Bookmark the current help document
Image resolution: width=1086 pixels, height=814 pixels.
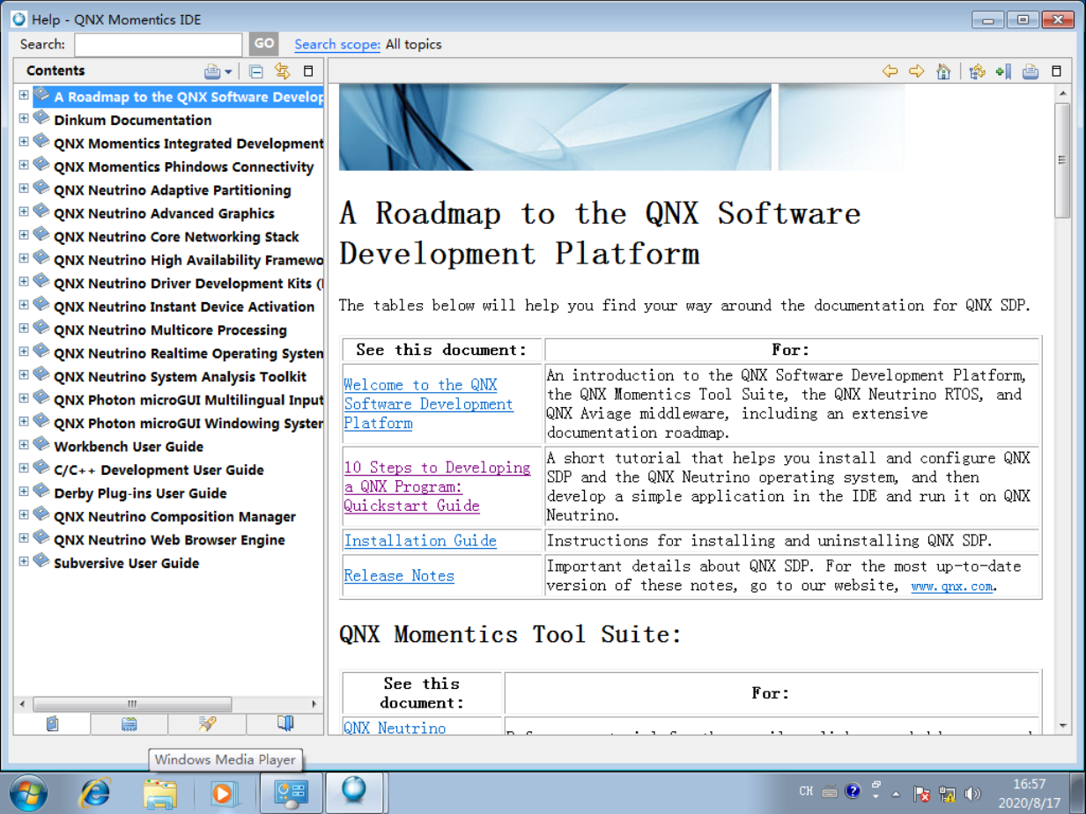[x=1003, y=72]
